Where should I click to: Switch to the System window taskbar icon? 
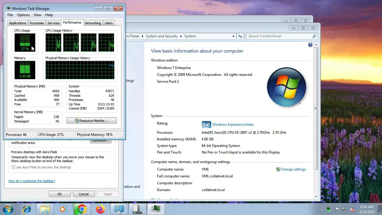pos(138,209)
